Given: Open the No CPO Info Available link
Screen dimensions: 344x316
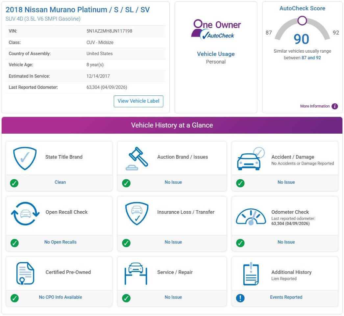Looking at the screenshot, I should pyautogui.click(x=60, y=297).
